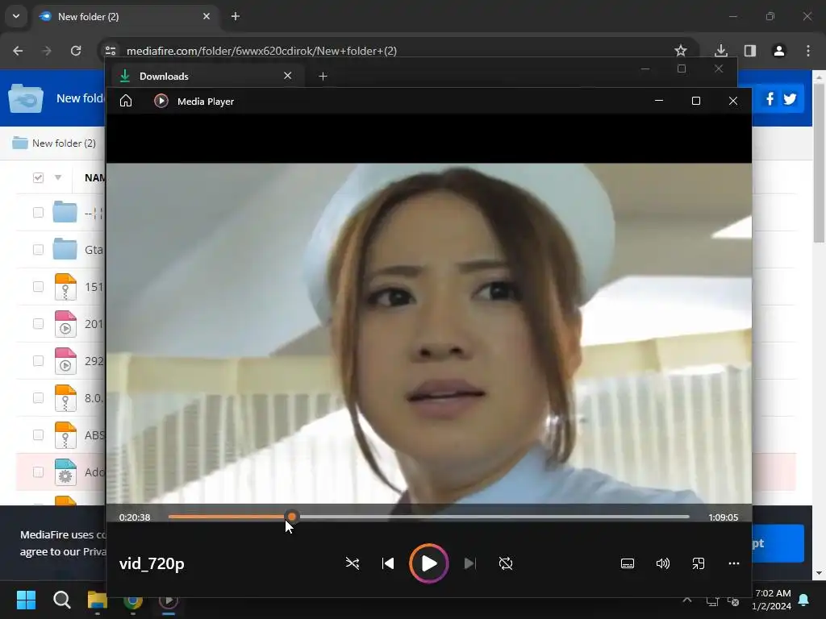Open subtitles and captions menu

coord(628,563)
